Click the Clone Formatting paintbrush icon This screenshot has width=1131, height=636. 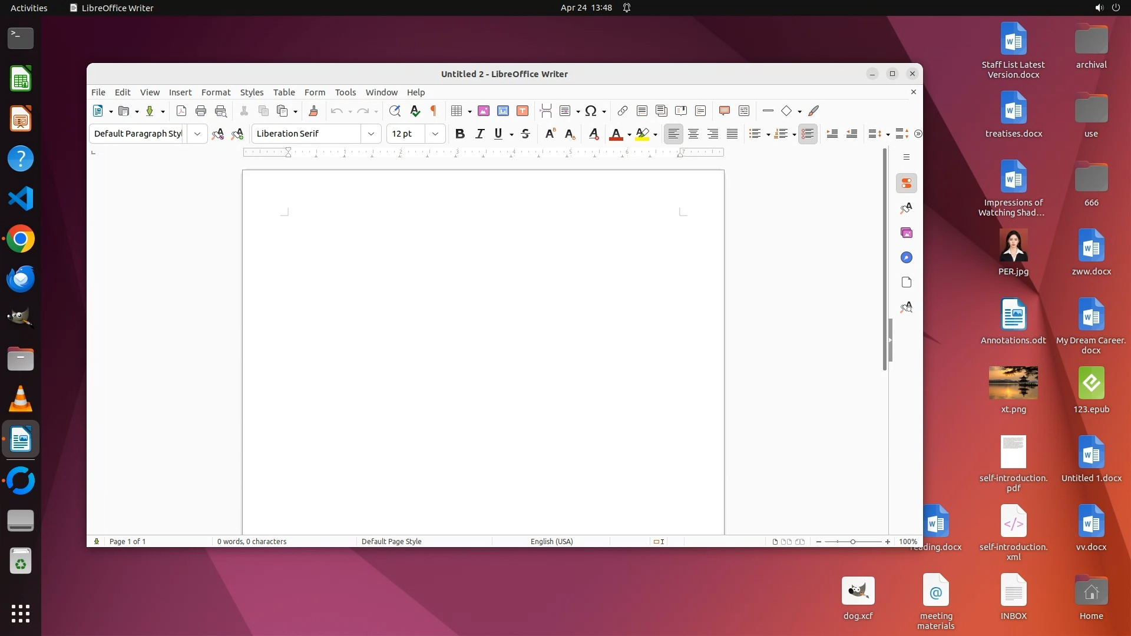pos(313,111)
